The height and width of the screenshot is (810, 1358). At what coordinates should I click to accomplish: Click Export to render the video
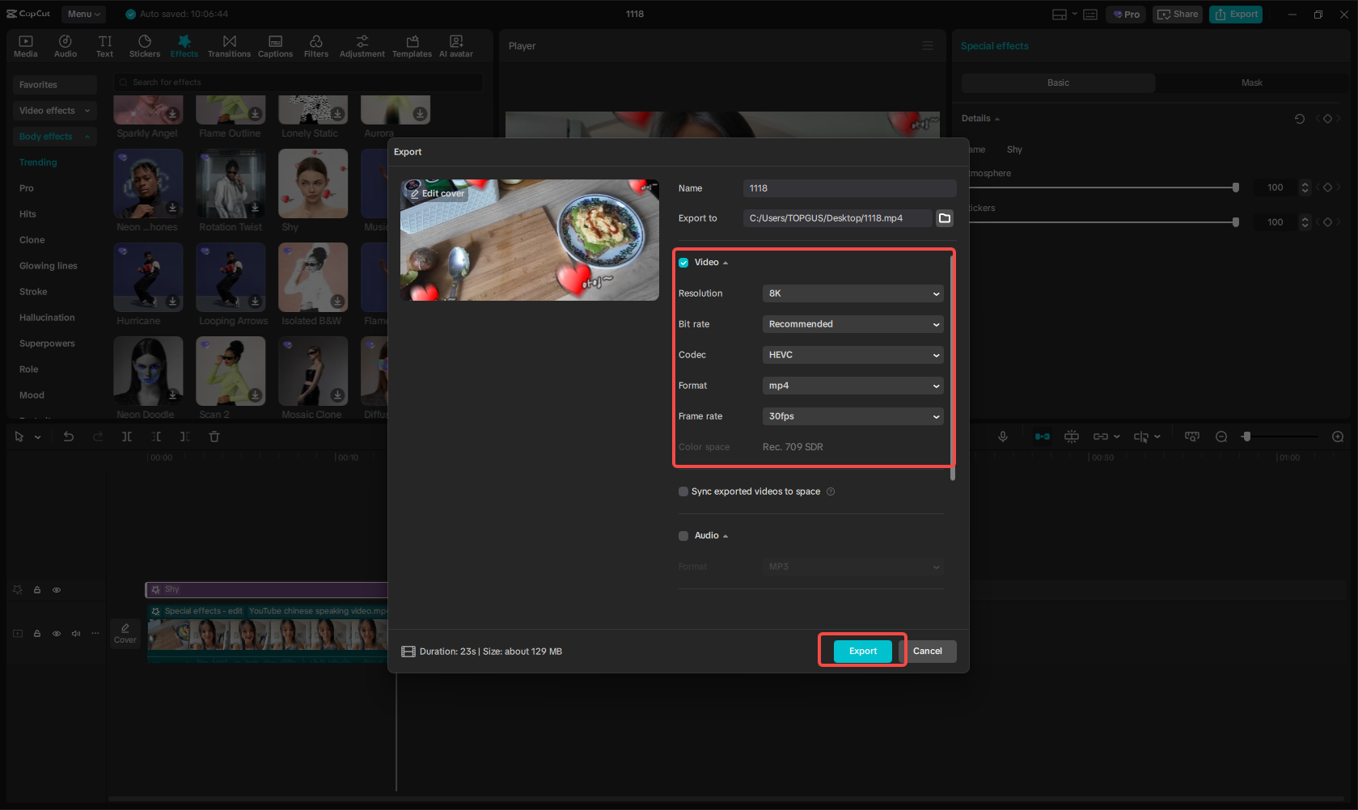click(862, 651)
